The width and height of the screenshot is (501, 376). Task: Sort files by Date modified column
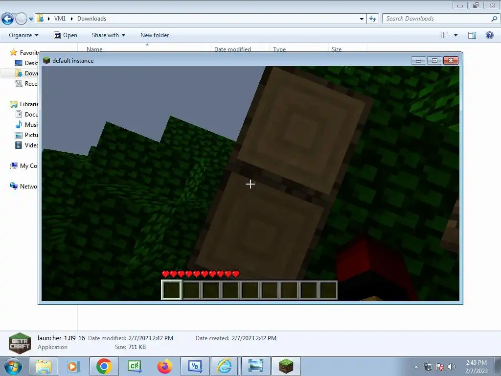click(232, 49)
